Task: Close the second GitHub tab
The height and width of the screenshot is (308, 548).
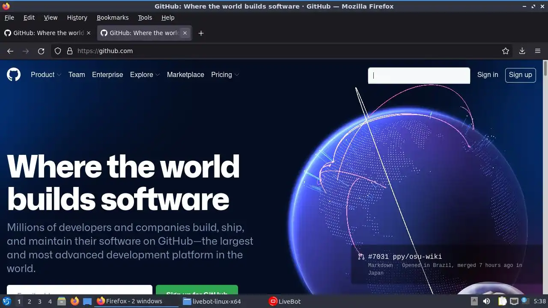Action: pyautogui.click(x=185, y=33)
